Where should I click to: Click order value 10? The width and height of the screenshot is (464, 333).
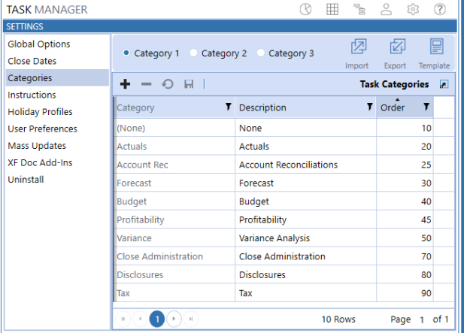click(405, 128)
